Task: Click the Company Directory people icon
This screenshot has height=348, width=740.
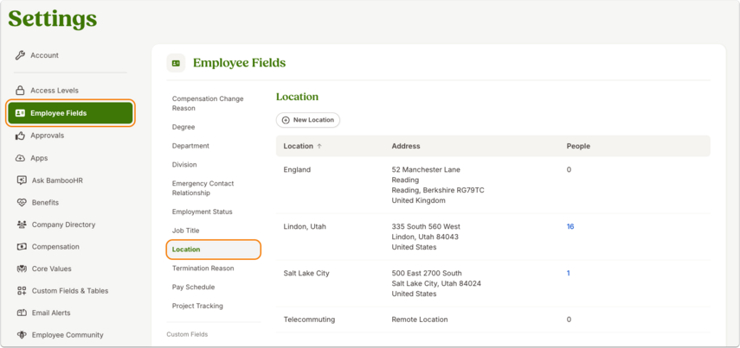Action: 22,225
